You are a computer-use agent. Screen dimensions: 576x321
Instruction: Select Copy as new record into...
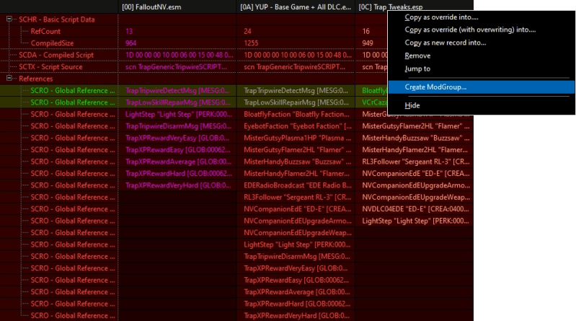pos(446,43)
